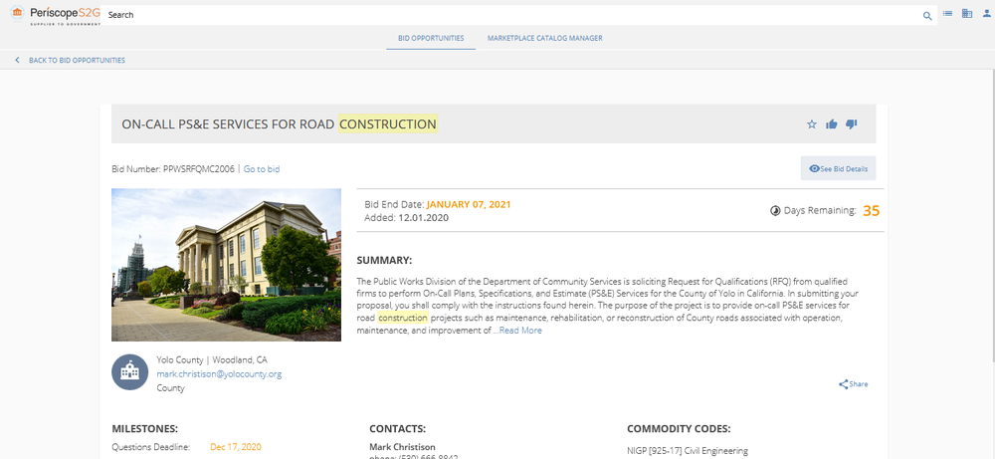
Task: Go back to Bid Opportunities link
Action: 77,61
